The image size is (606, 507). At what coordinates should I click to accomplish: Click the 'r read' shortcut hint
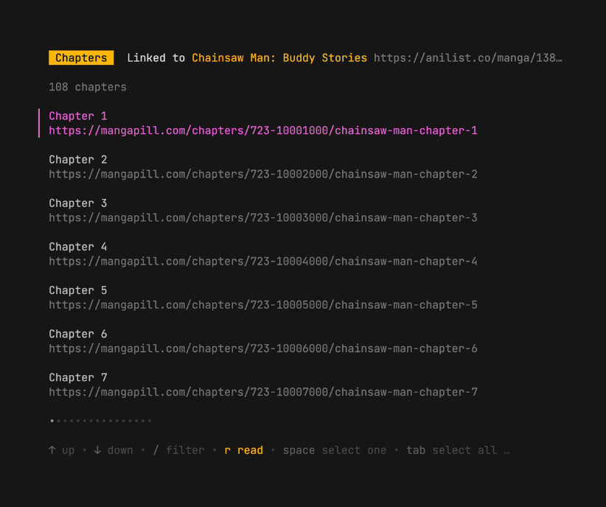(244, 450)
